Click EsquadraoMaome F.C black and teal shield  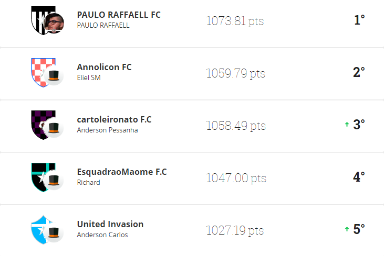pyautogui.click(x=39, y=176)
